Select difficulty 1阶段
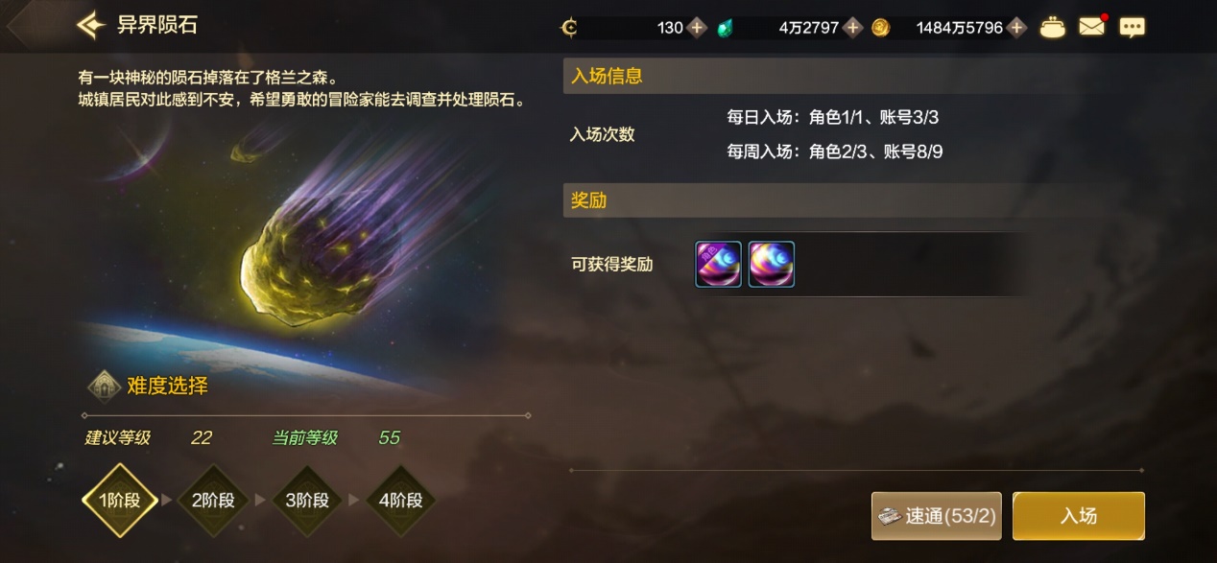 pos(120,500)
